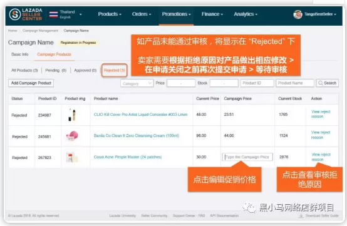Open the Promotions menu

[176, 14]
